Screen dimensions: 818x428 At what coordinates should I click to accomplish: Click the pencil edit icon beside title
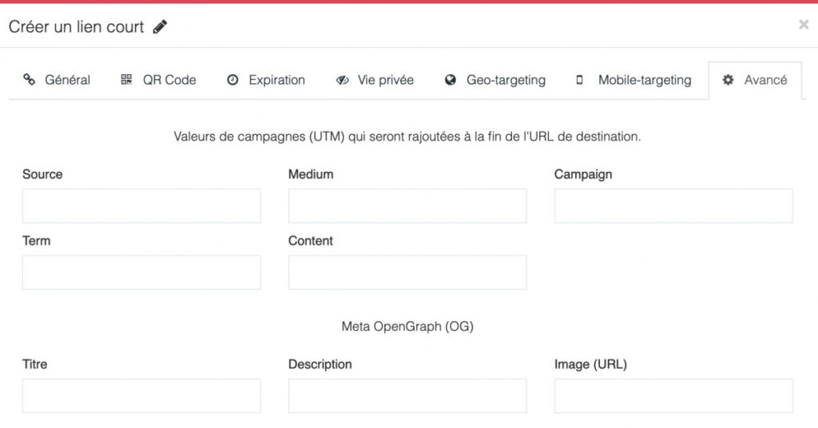point(161,27)
